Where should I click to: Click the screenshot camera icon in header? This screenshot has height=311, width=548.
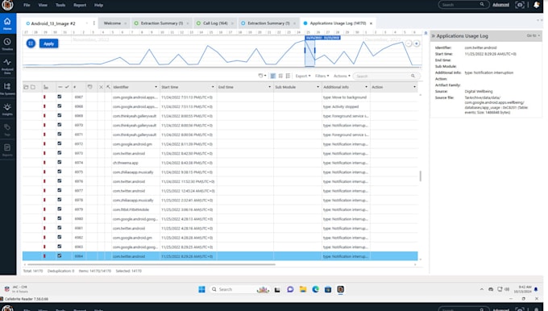[520, 5]
